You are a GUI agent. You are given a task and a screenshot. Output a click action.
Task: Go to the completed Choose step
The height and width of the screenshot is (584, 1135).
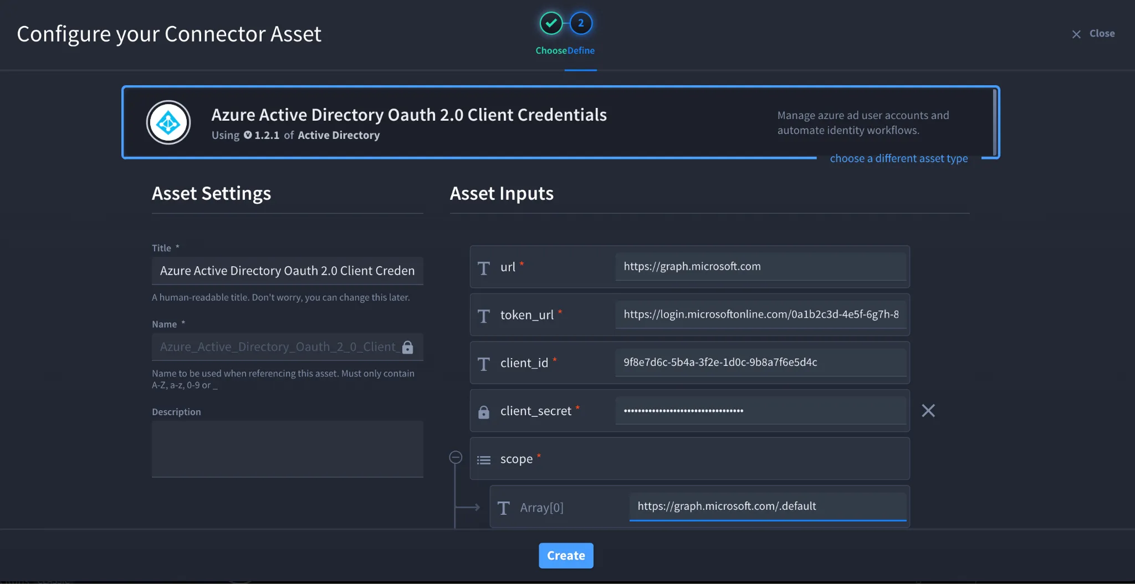[551, 23]
